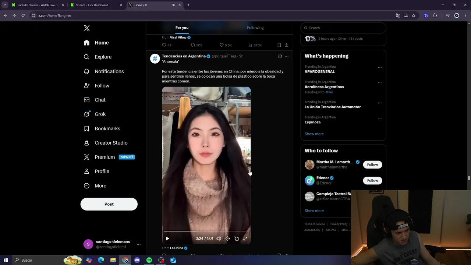Click the Milei trending-with link
This screenshot has height=265, width=471.
[329, 92]
